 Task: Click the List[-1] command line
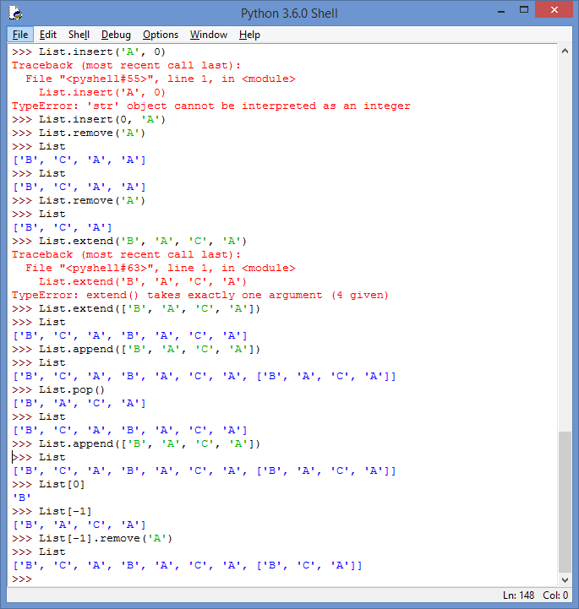click(52, 512)
